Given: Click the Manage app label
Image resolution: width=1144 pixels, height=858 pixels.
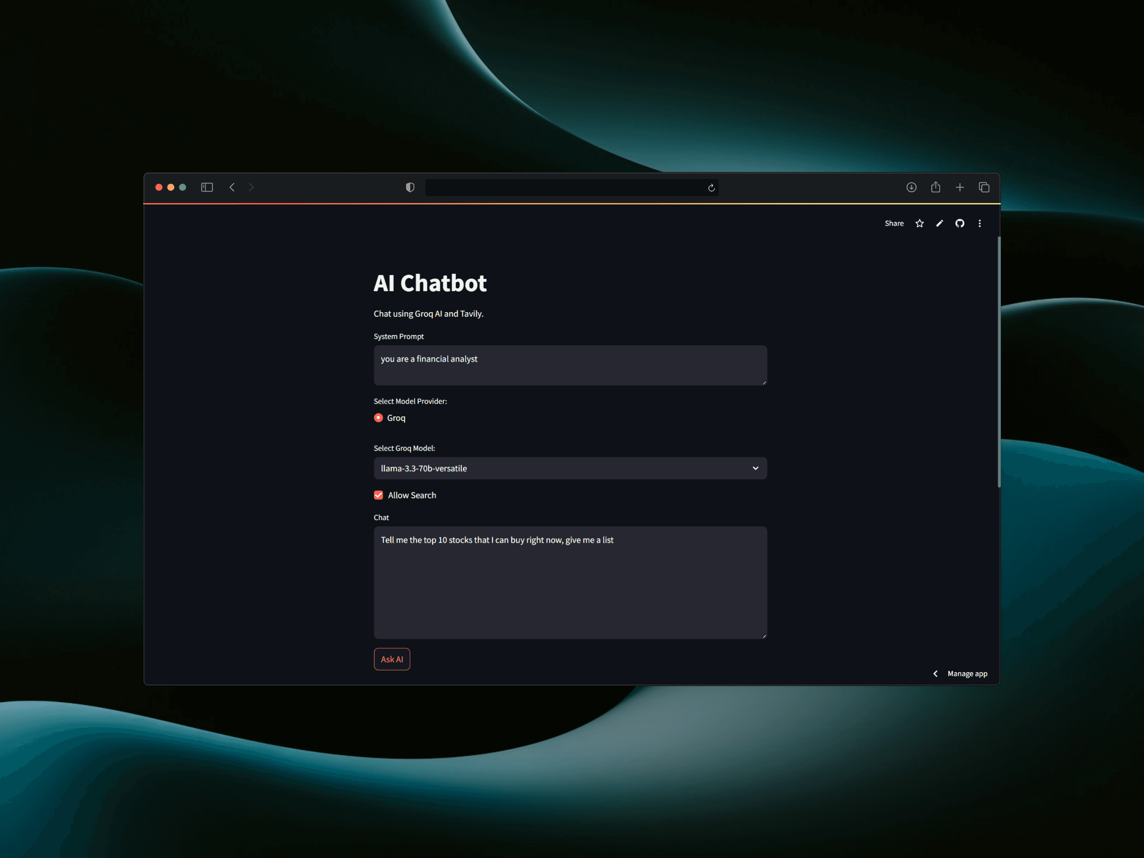Looking at the screenshot, I should click(967, 673).
